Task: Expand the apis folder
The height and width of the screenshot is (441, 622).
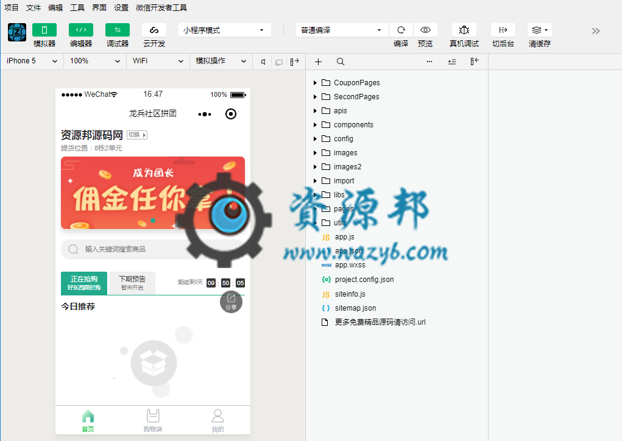Action: tap(315, 111)
